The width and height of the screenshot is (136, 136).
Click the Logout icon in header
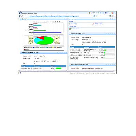tap(112, 13)
